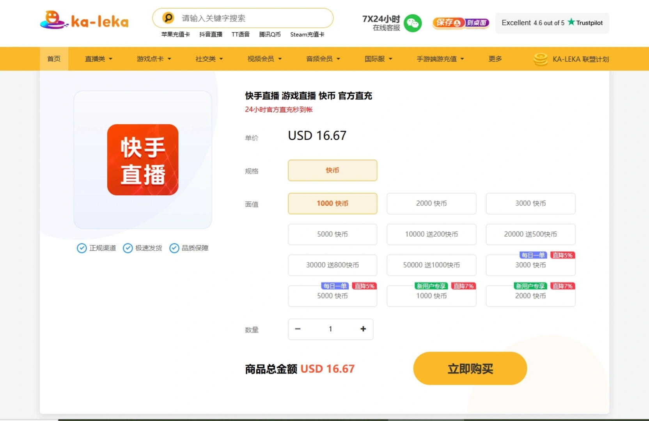Viewport: 649px width, 421px height.
Task: Click the KA-LEKA coin stack icon
Action: tap(541, 59)
